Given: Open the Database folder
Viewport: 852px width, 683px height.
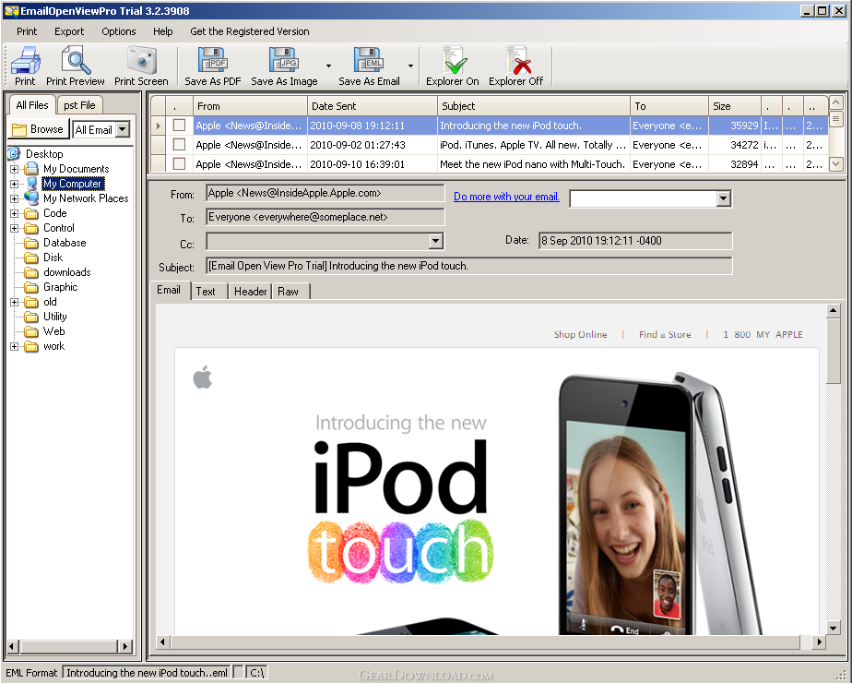Looking at the screenshot, I should (x=65, y=243).
